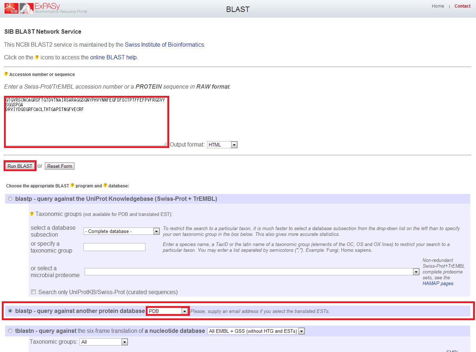The image size is (476, 352).
Task: Expand the Complete database subsection dropdown
Action: (x=122, y=231)
